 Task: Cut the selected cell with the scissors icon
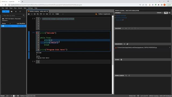pos(35,14)
